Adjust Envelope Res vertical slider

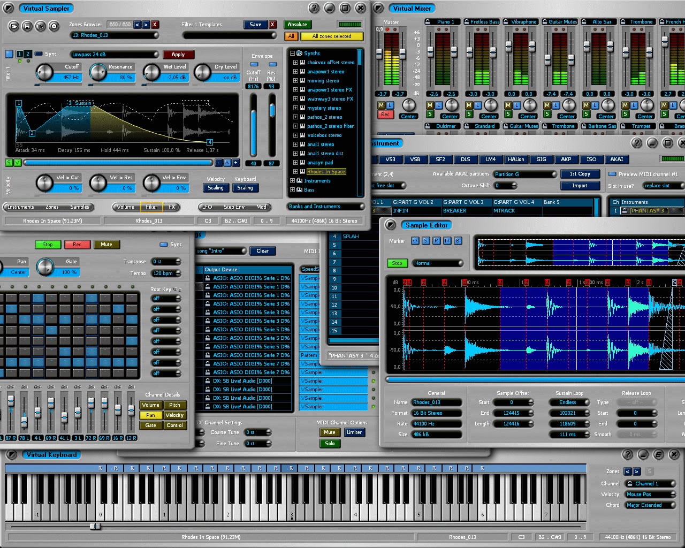pyautogui.click(x=272, y=111)
